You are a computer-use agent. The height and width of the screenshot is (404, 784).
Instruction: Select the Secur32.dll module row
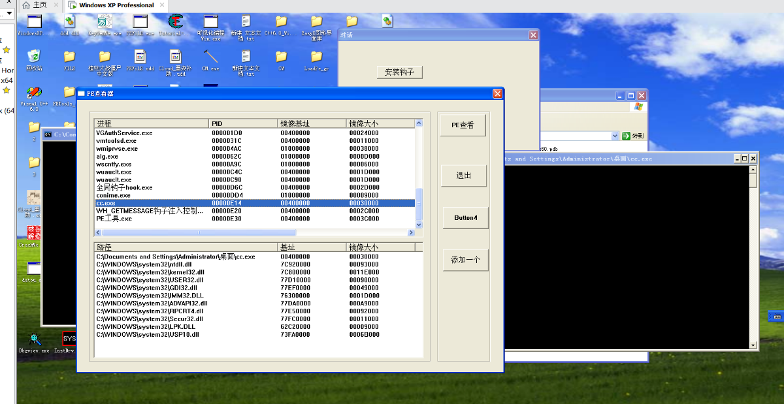(x=259, y=319)
